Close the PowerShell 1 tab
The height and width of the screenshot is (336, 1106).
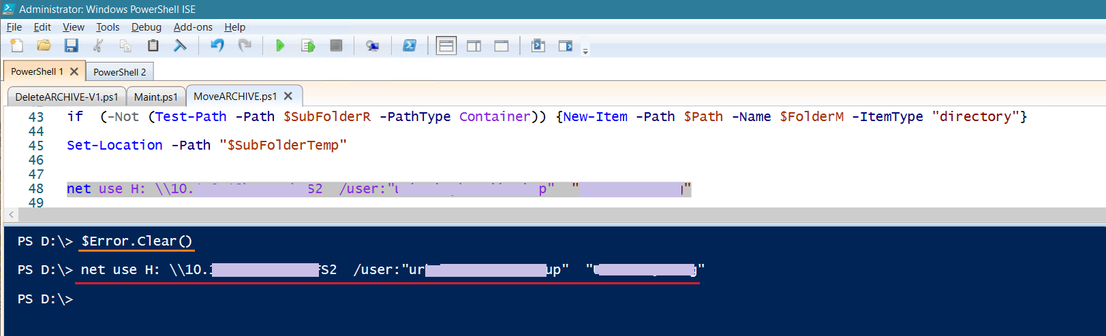[x=74, y=71]
